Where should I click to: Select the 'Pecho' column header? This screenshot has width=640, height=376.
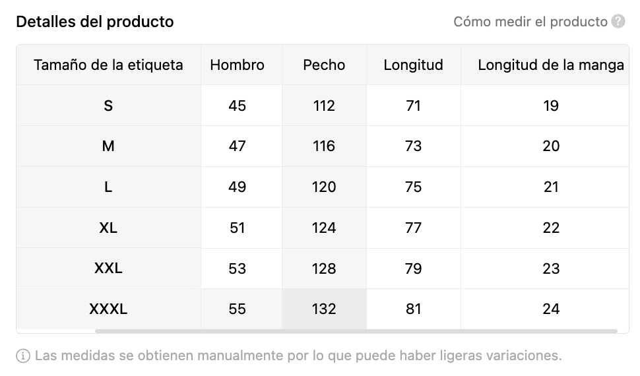pos(324,65)
